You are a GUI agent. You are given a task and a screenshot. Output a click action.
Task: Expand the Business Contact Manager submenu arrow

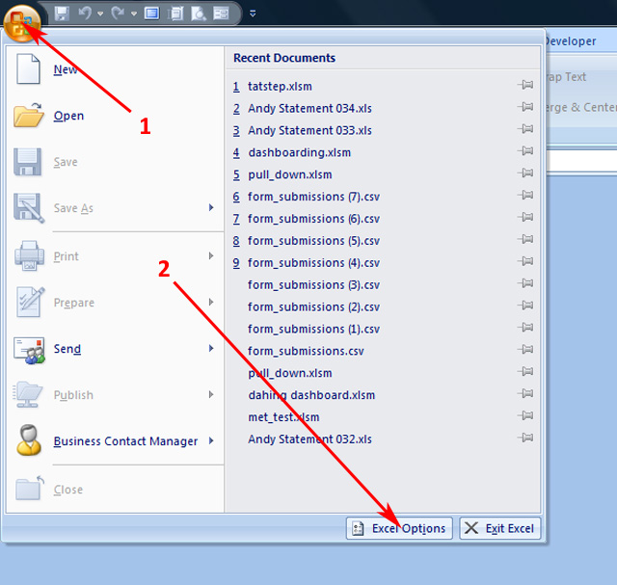tap(211, 441)
